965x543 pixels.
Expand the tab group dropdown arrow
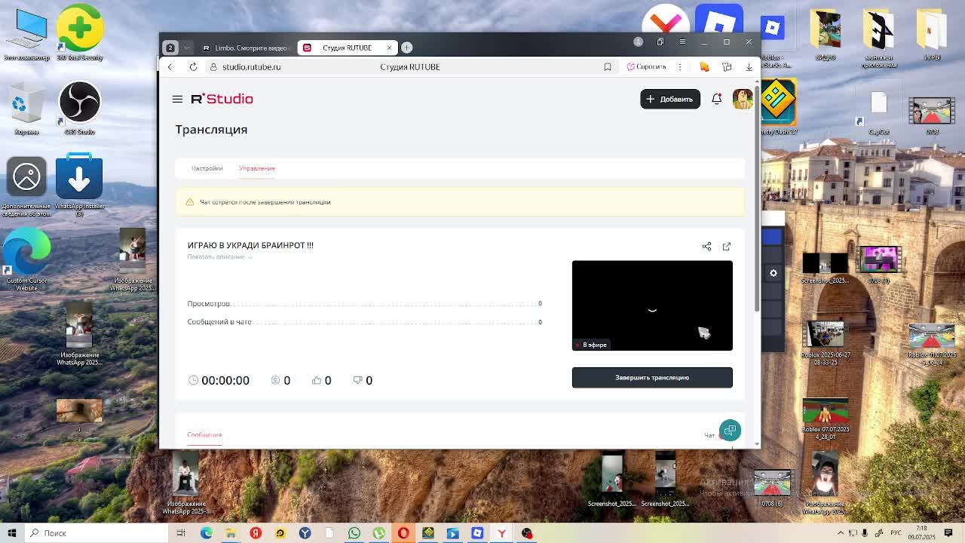(x=187, y=48)
